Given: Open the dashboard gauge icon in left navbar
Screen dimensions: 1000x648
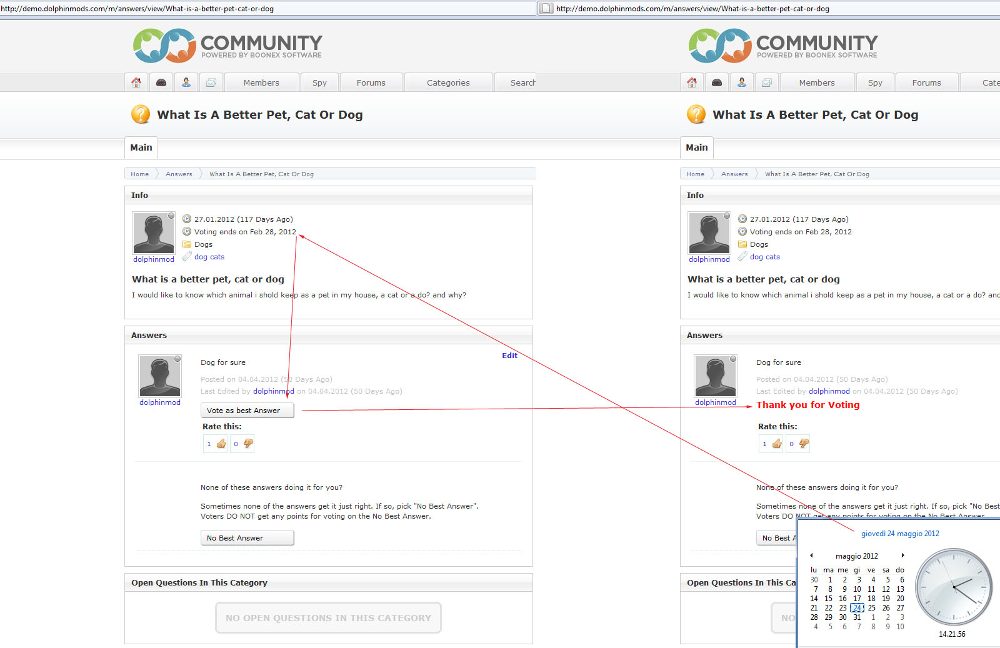Looking at the screenshot, I should pyautogui.click(x=161, y=82).
